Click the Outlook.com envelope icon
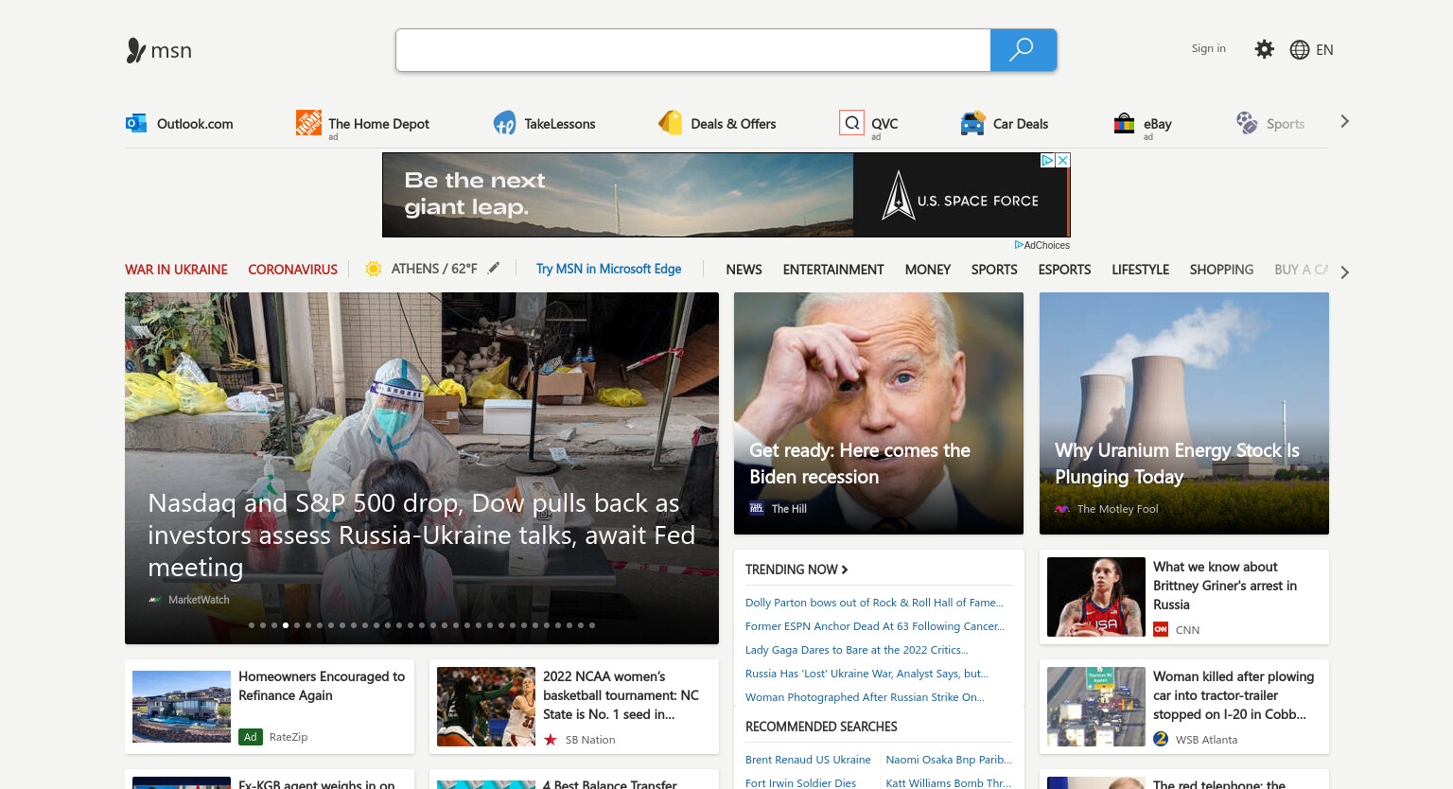 point(136,123)
